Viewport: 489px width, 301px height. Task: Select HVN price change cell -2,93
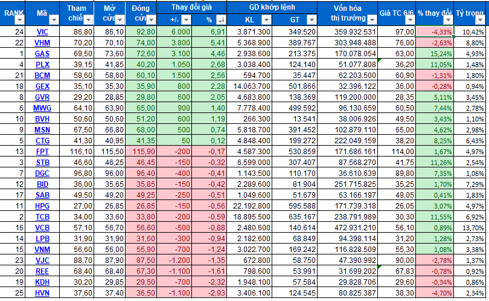[209, 293]
